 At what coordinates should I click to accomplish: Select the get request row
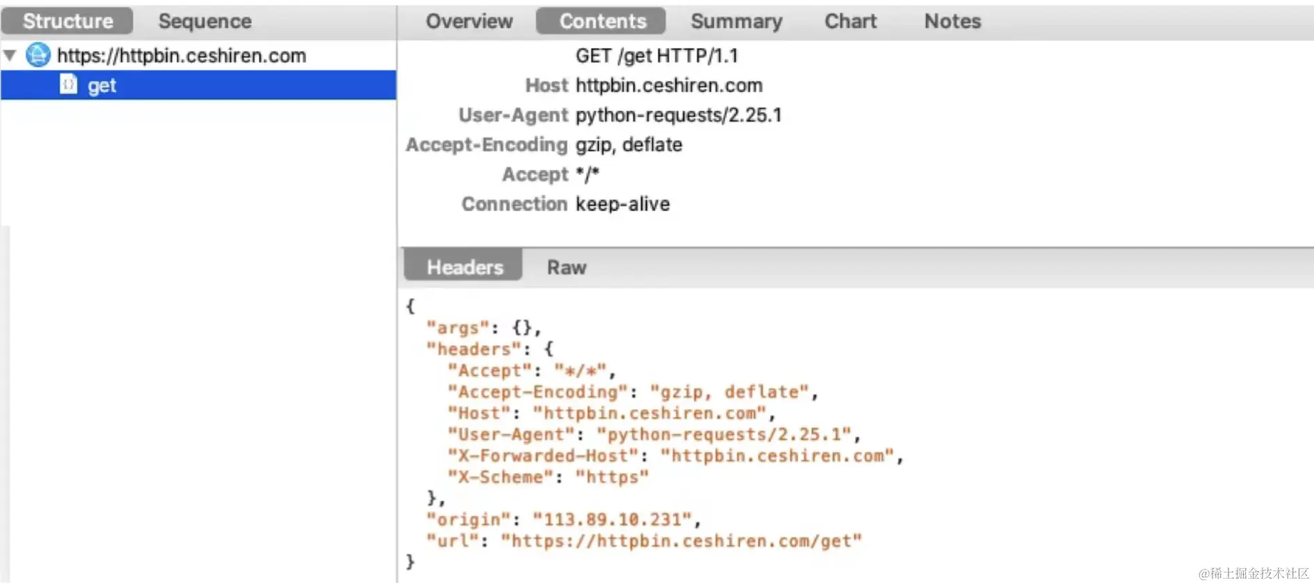pyautogui.click(x=199, y=85)
